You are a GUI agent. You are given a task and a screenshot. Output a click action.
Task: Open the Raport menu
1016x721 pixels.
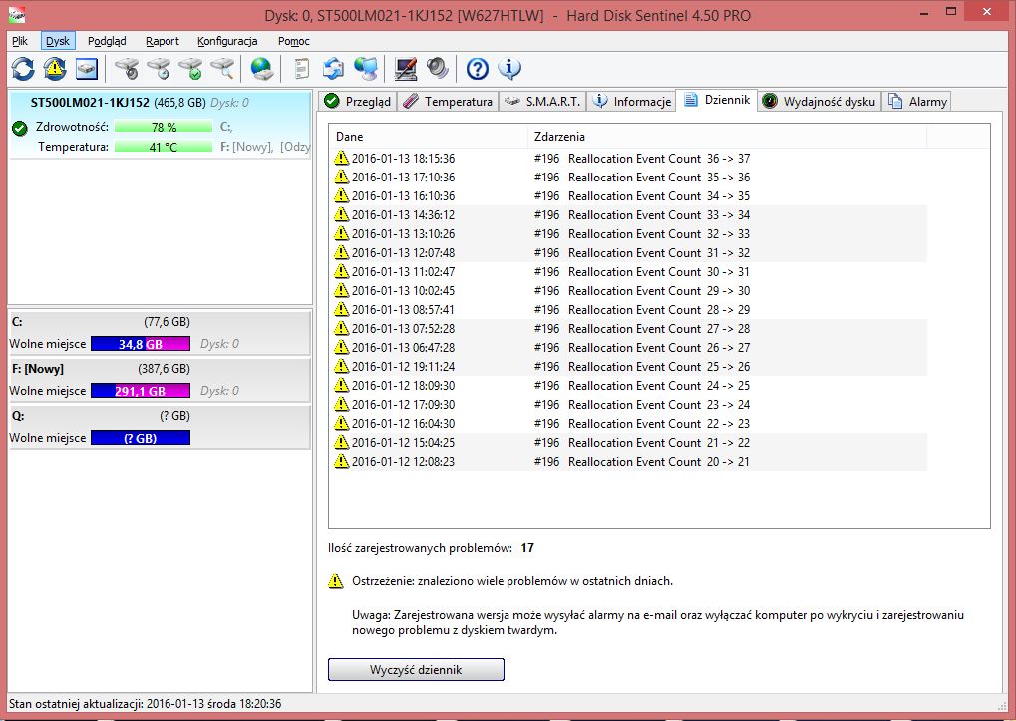pos(162,41)
